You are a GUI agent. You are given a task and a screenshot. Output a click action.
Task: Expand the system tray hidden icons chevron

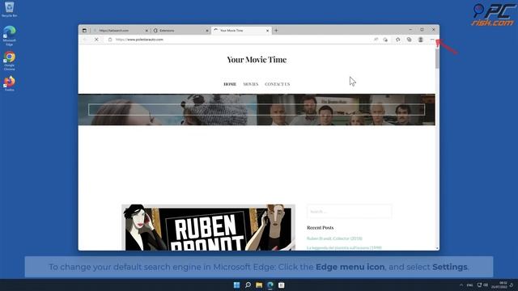[461, 285]
